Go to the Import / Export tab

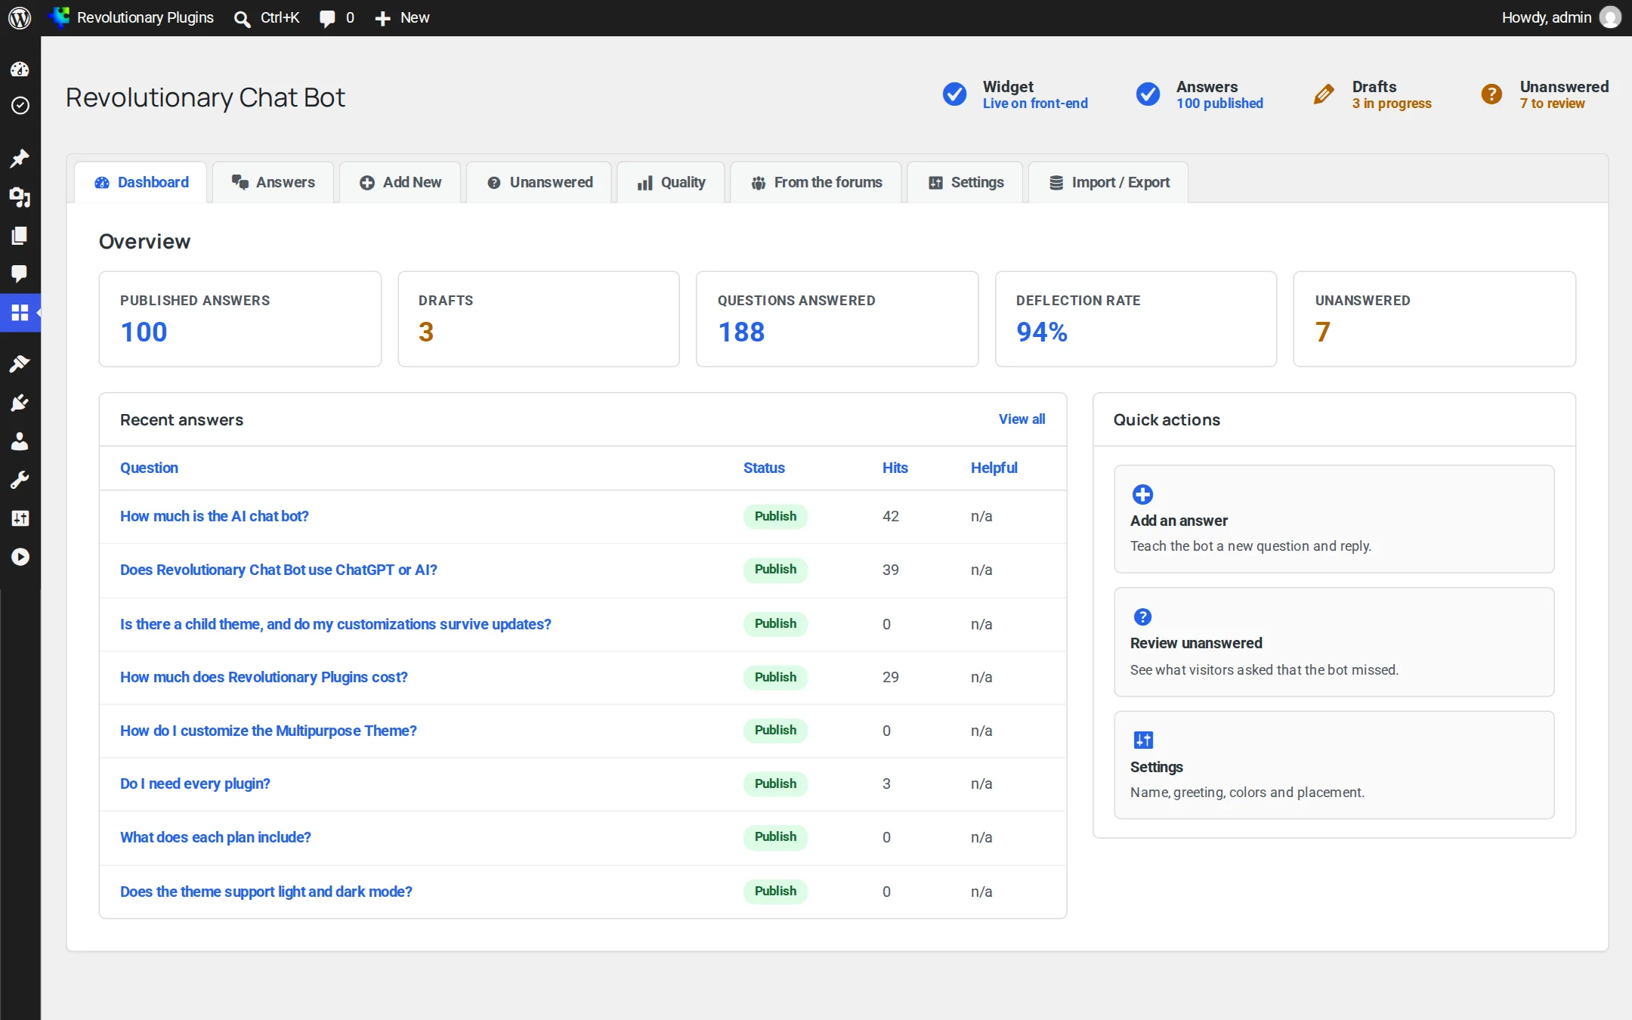[1108, 182]
